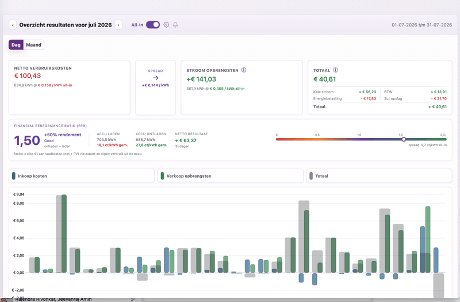Click the BTW + € 13,91 amount
The height and width of the screenshot is (302, 460).
coord(439,92)
